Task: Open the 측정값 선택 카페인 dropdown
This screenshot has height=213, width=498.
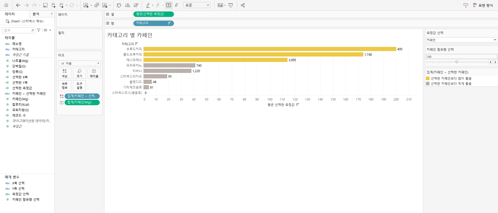Action: click(x=462, y=40)
